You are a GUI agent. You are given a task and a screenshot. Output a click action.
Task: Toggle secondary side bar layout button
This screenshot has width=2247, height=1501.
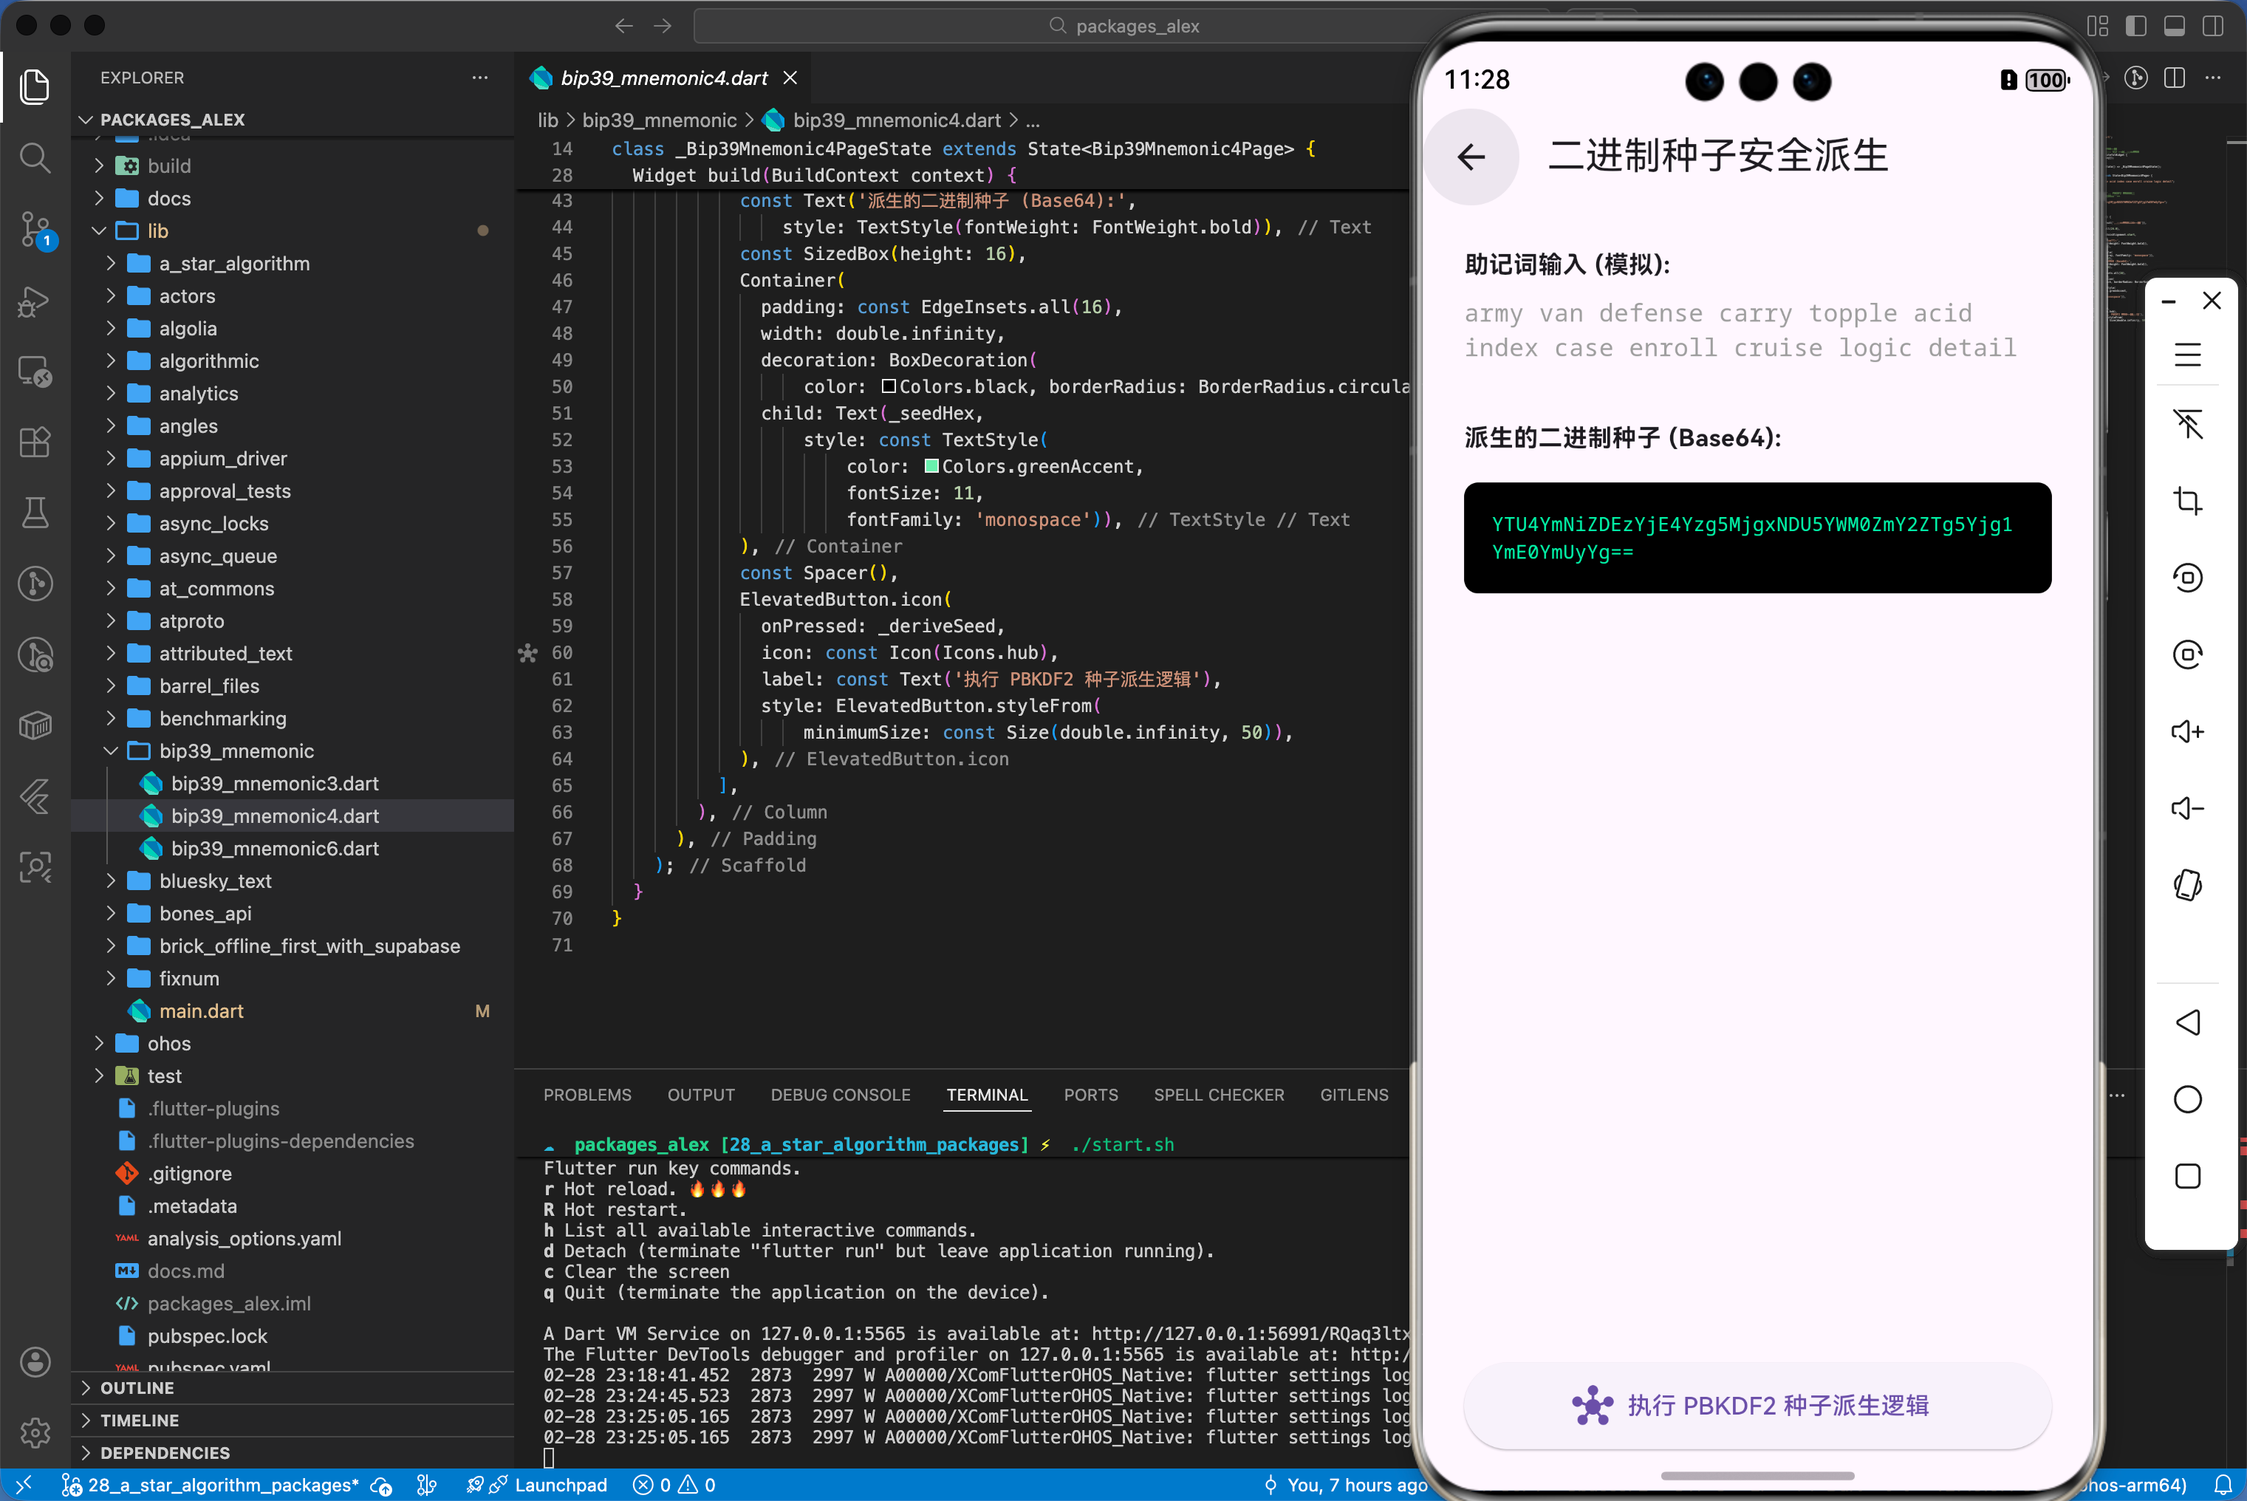coord(2212,26)
